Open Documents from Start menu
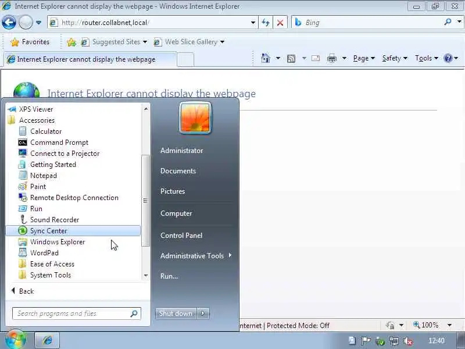465x349 pixels. [178, 171]
